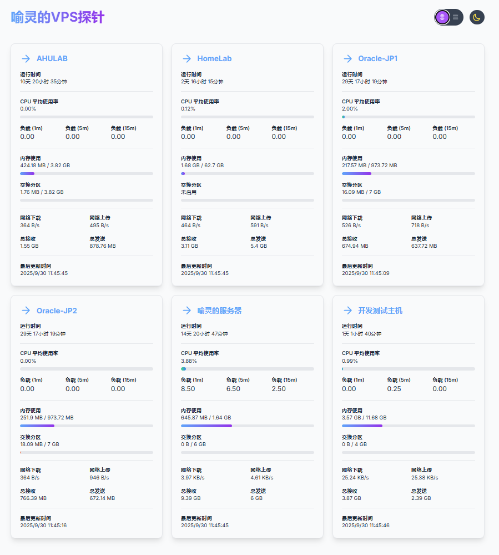Select the list view icon in the layout switch

pos(456,17)
